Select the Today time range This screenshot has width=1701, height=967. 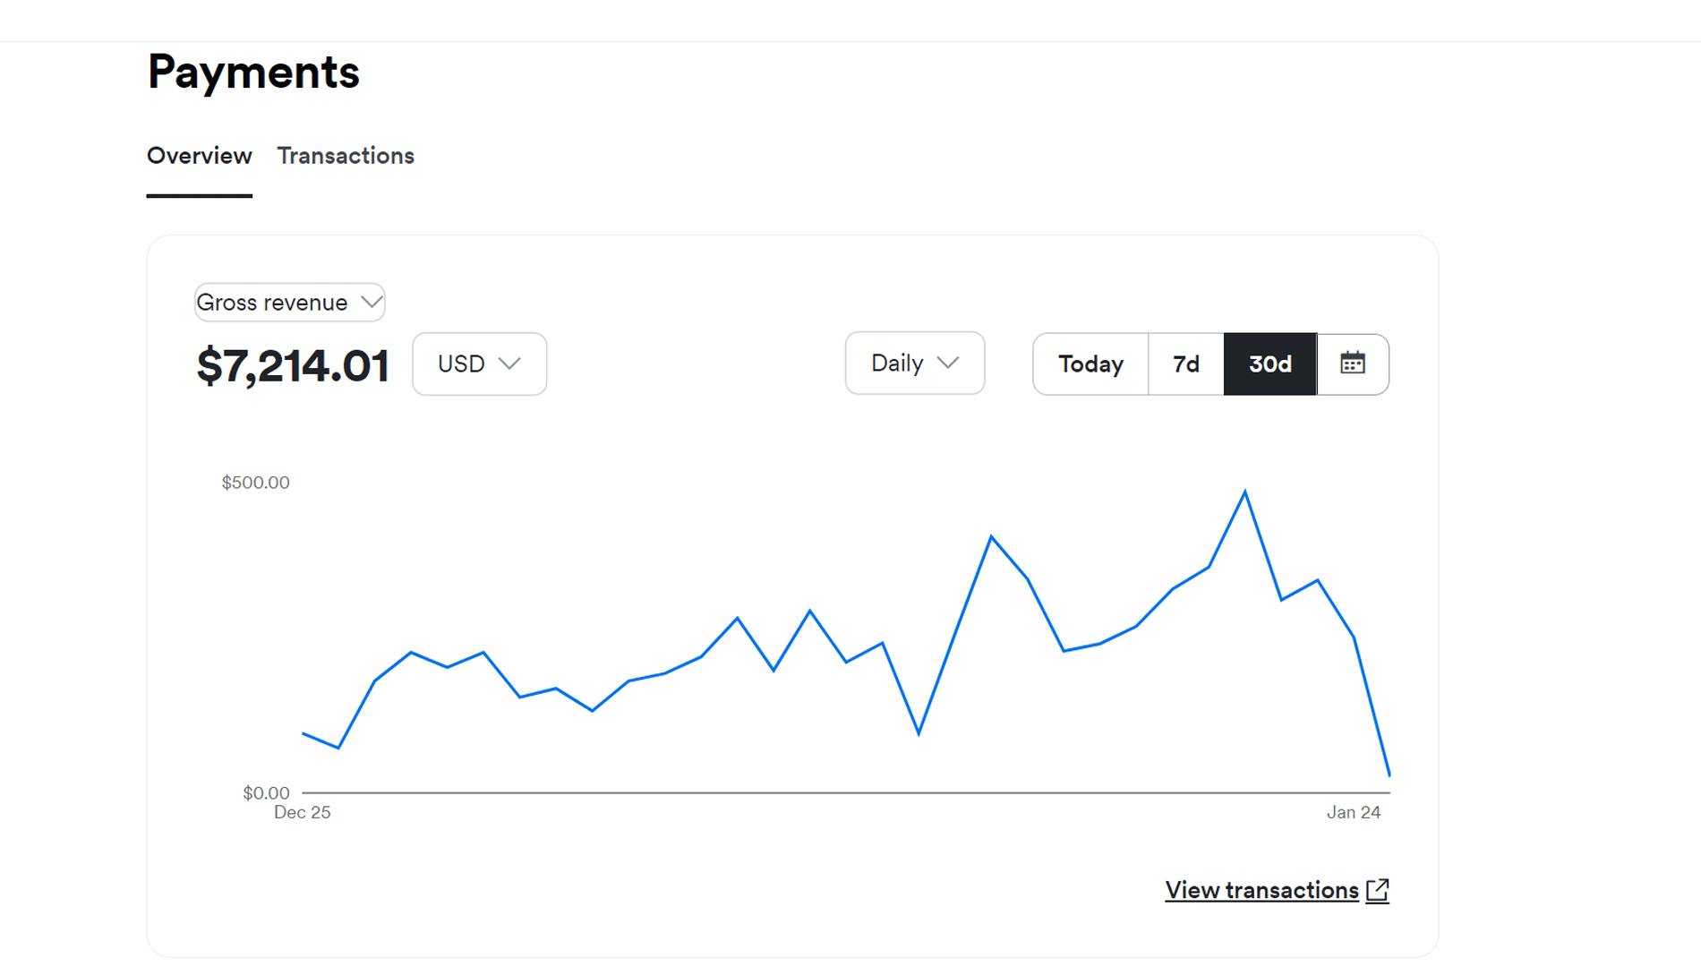[x=1090, y=364]
